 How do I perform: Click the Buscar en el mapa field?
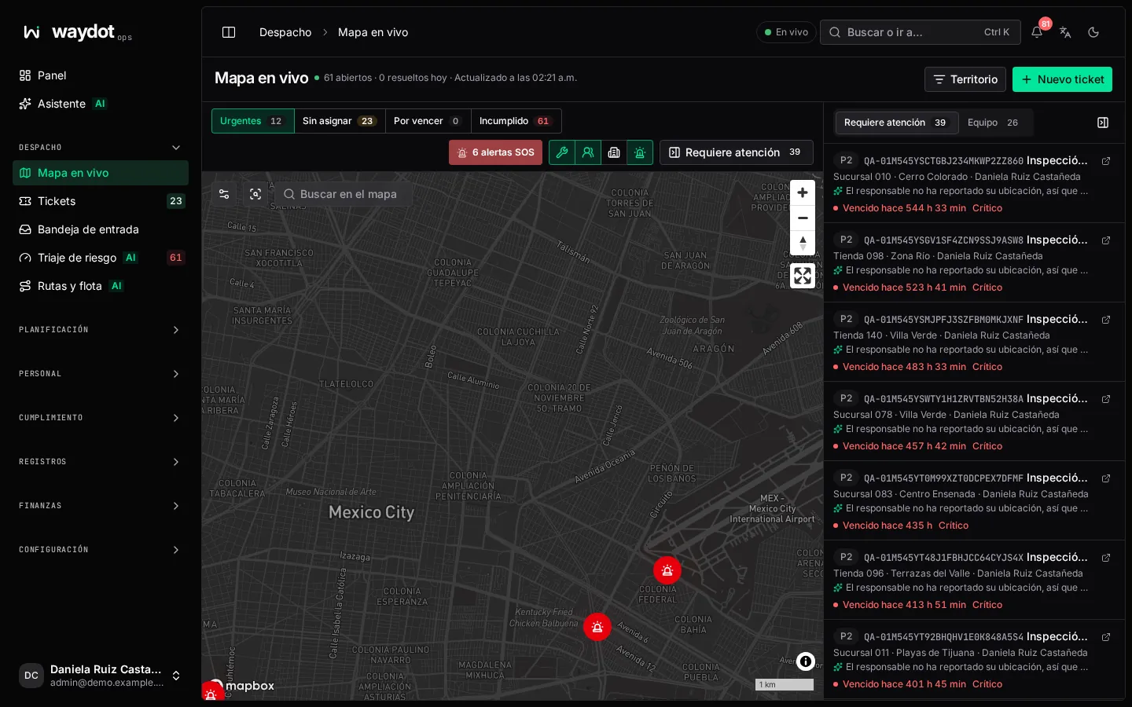pyautogui.click(x=343, y=194)
